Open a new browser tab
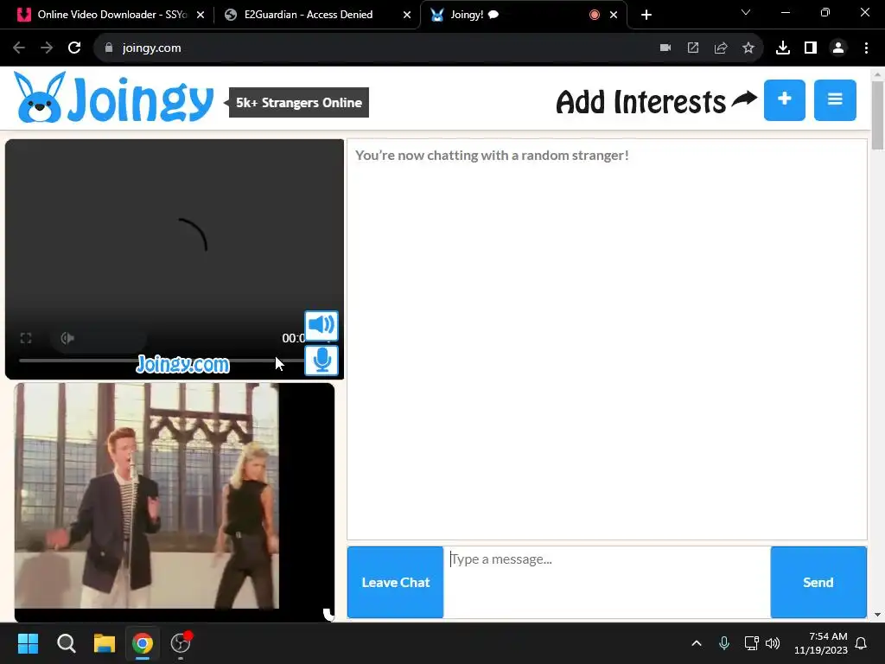 click(x=646, y=15)
